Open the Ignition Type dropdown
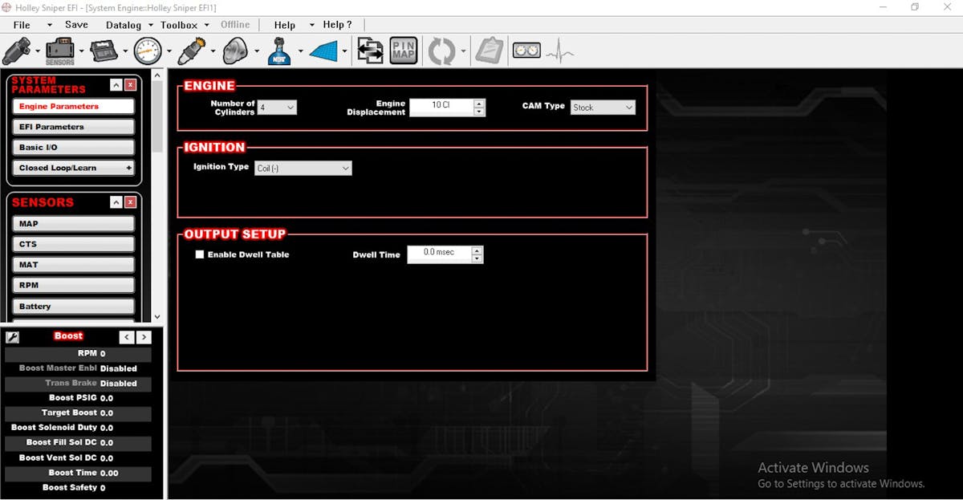This screenshot has width=963, height=500. [303, 169]
